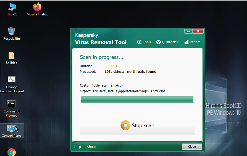Click the scanned object file path
This screenshot has height=156, width=247.
tap(129, 91)
